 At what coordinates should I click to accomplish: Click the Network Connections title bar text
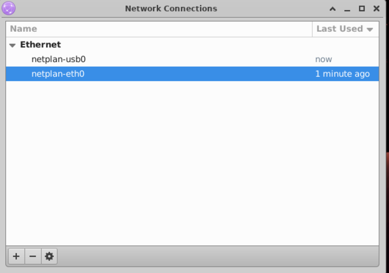point(171,8)
